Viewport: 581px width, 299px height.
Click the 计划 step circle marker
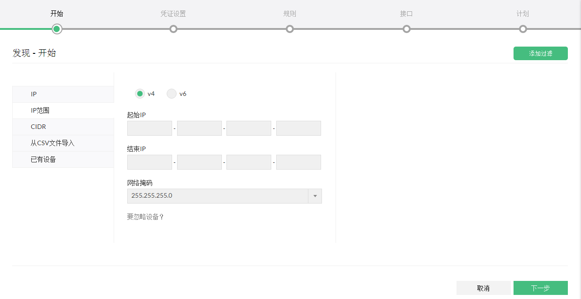coord(523,29)
